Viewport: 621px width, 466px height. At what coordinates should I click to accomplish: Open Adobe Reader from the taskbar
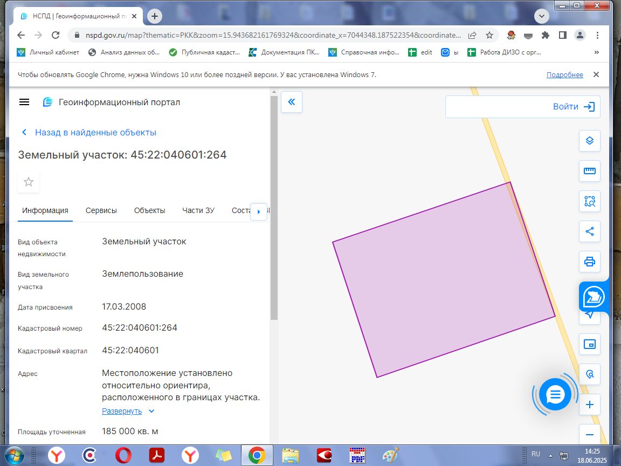coord(156,456)
